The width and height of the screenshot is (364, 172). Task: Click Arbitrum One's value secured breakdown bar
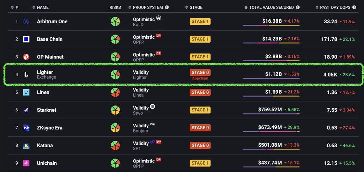click(271, 25)
